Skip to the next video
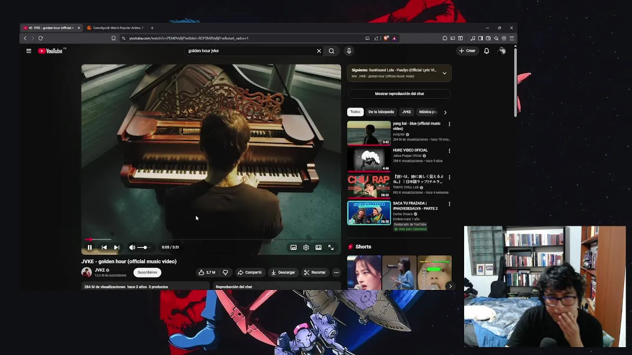632x355 pixels. [117, 247]
